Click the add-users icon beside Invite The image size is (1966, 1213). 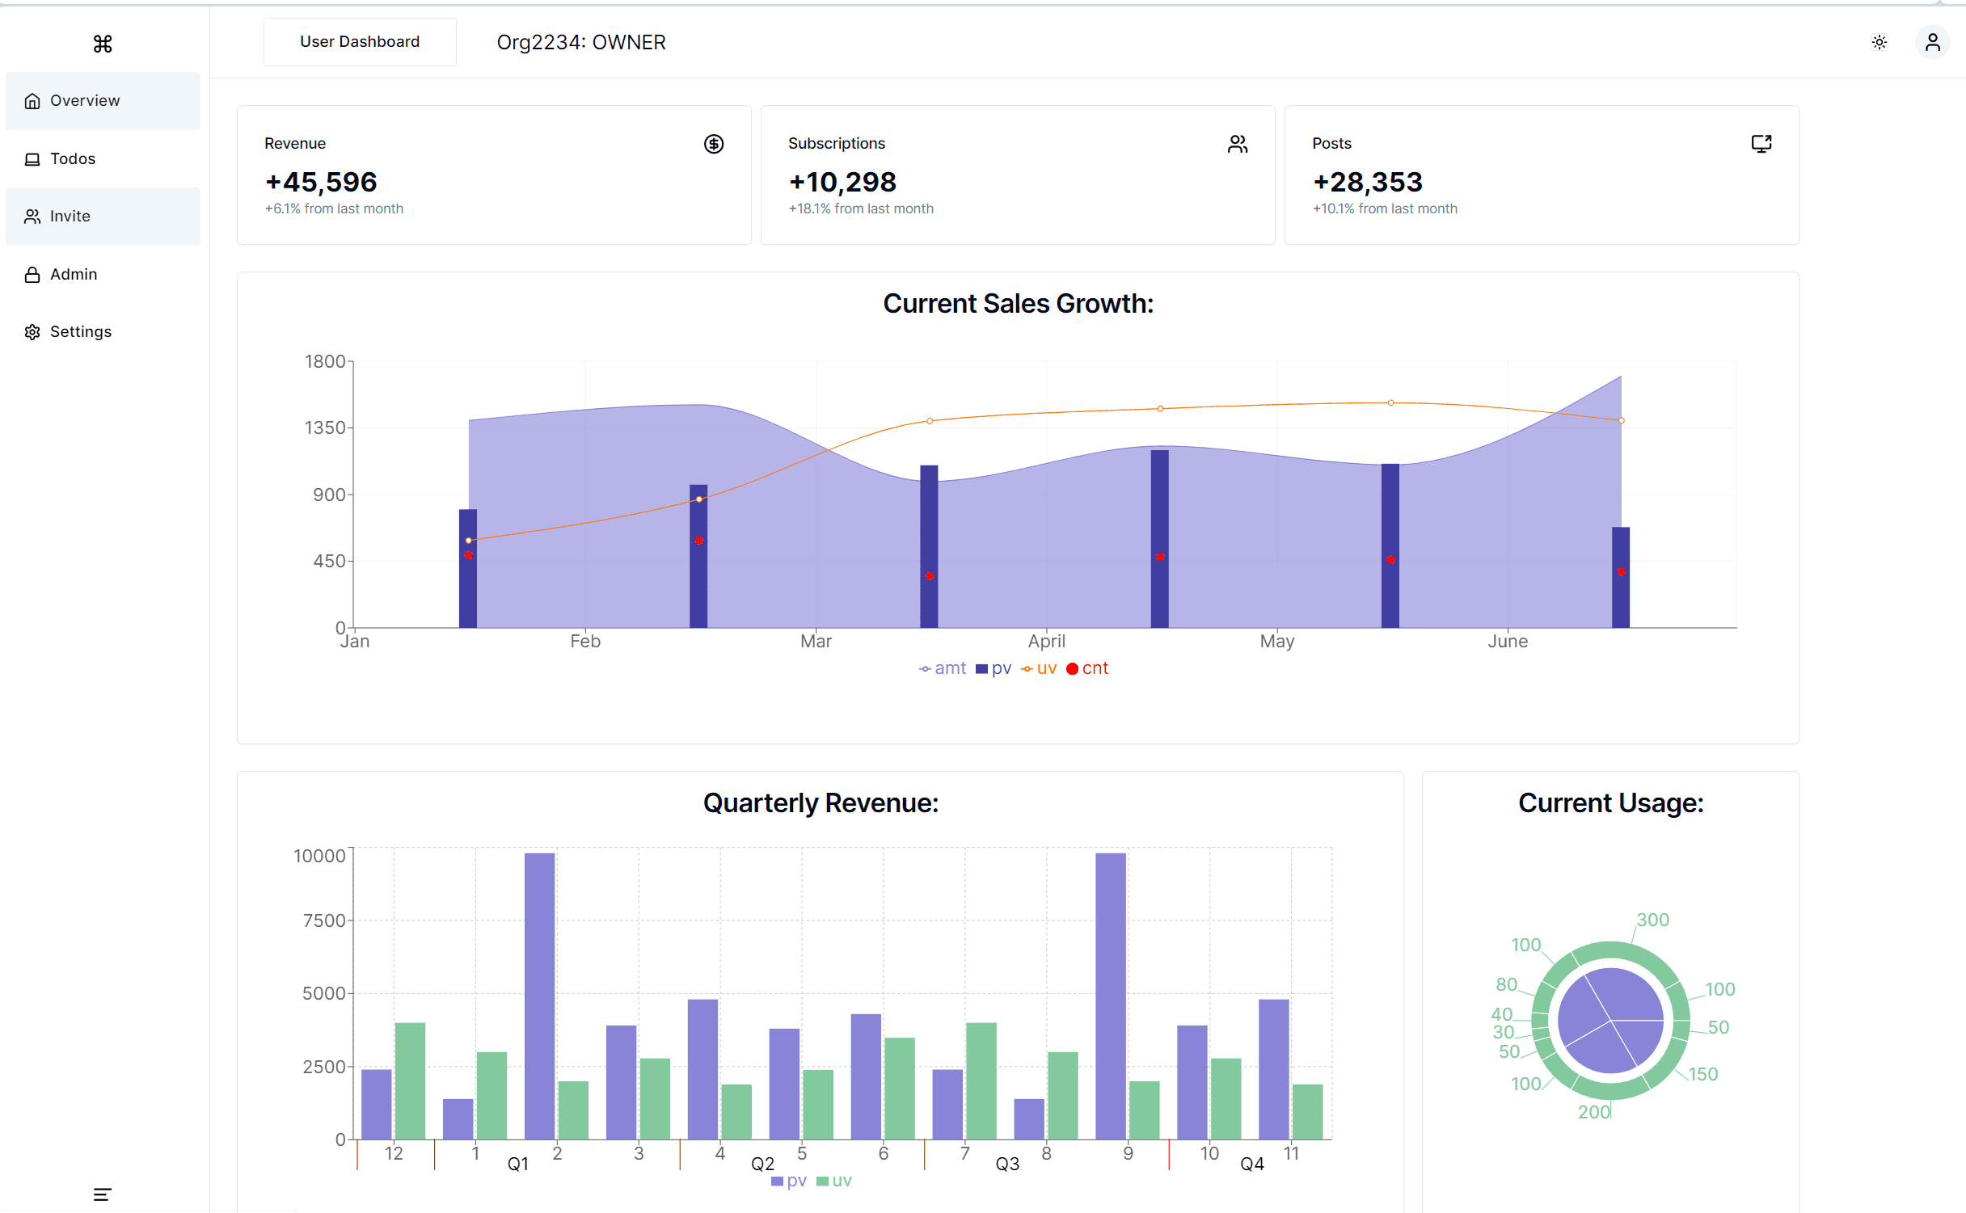(x=32, y=216)
